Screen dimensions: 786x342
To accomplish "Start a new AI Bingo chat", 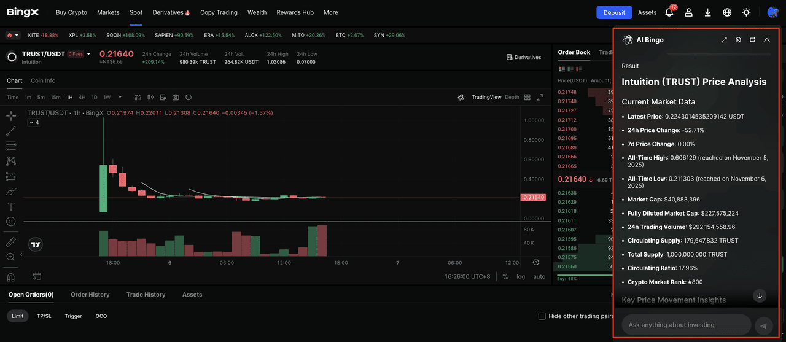I will [752, 40].
